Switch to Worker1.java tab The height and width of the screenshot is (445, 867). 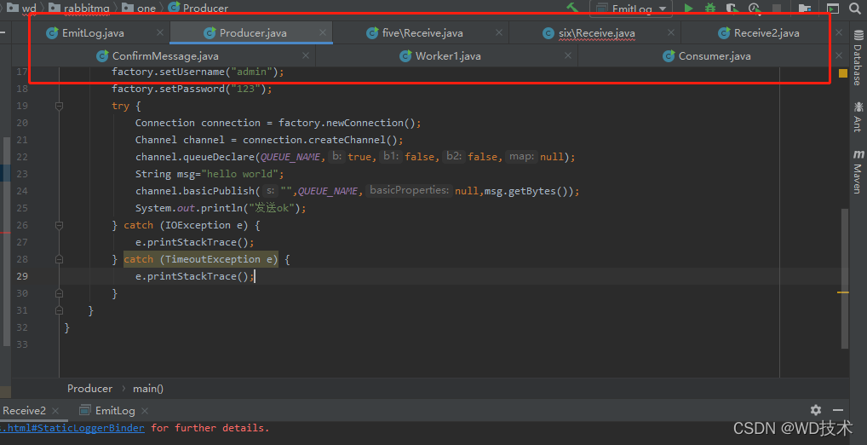pos(448,56)
